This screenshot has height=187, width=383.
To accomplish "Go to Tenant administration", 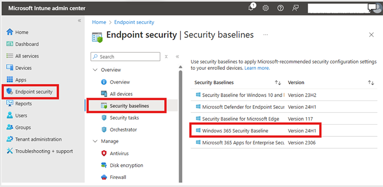I will [34, 139].
